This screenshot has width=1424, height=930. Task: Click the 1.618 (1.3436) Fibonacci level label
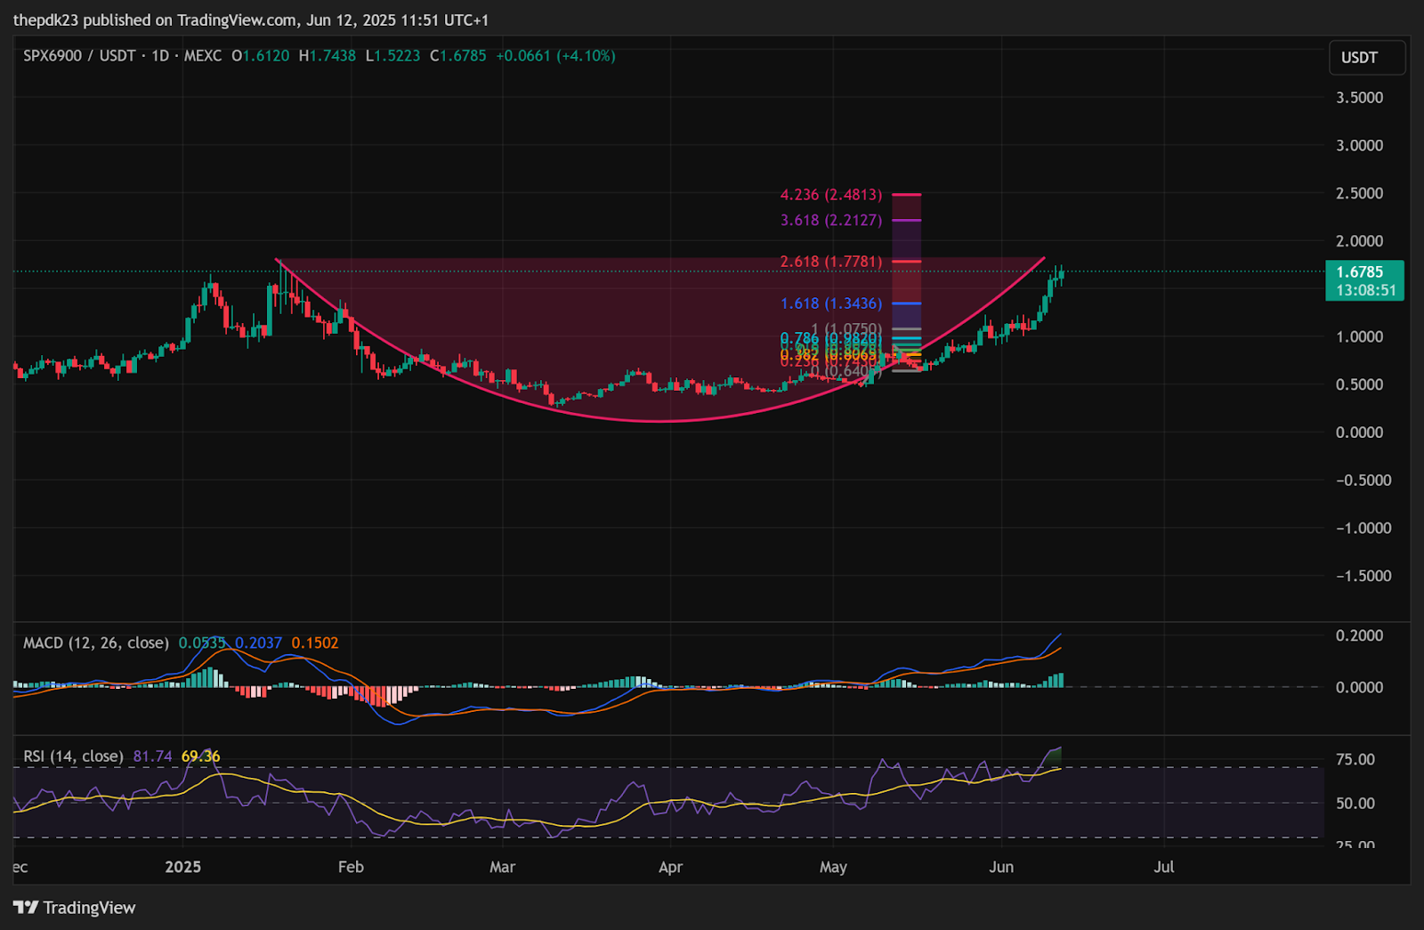pyautogui.click(x=831, y=303)
